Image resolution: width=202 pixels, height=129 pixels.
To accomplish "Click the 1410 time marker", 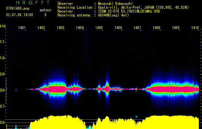I will pos(195,27).
